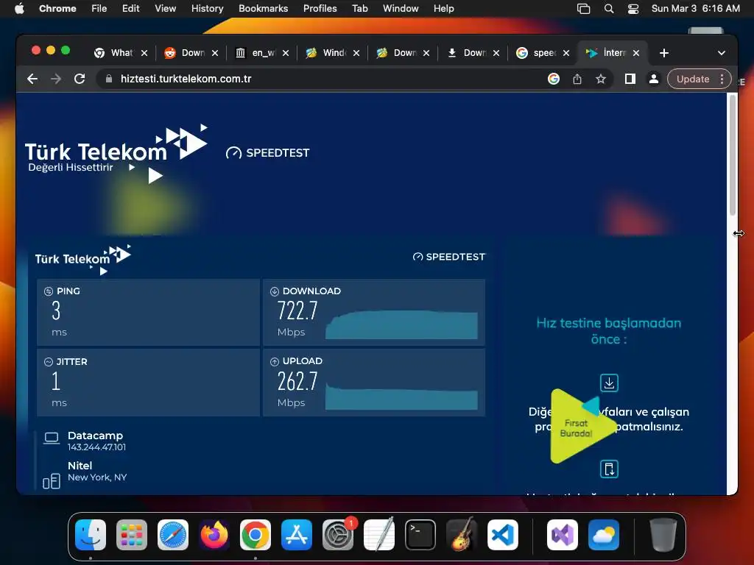The width and height of the screenshot is (754, 565).
Task: Click the SPEEDTEST header link
Action: [x=268, y=153]
